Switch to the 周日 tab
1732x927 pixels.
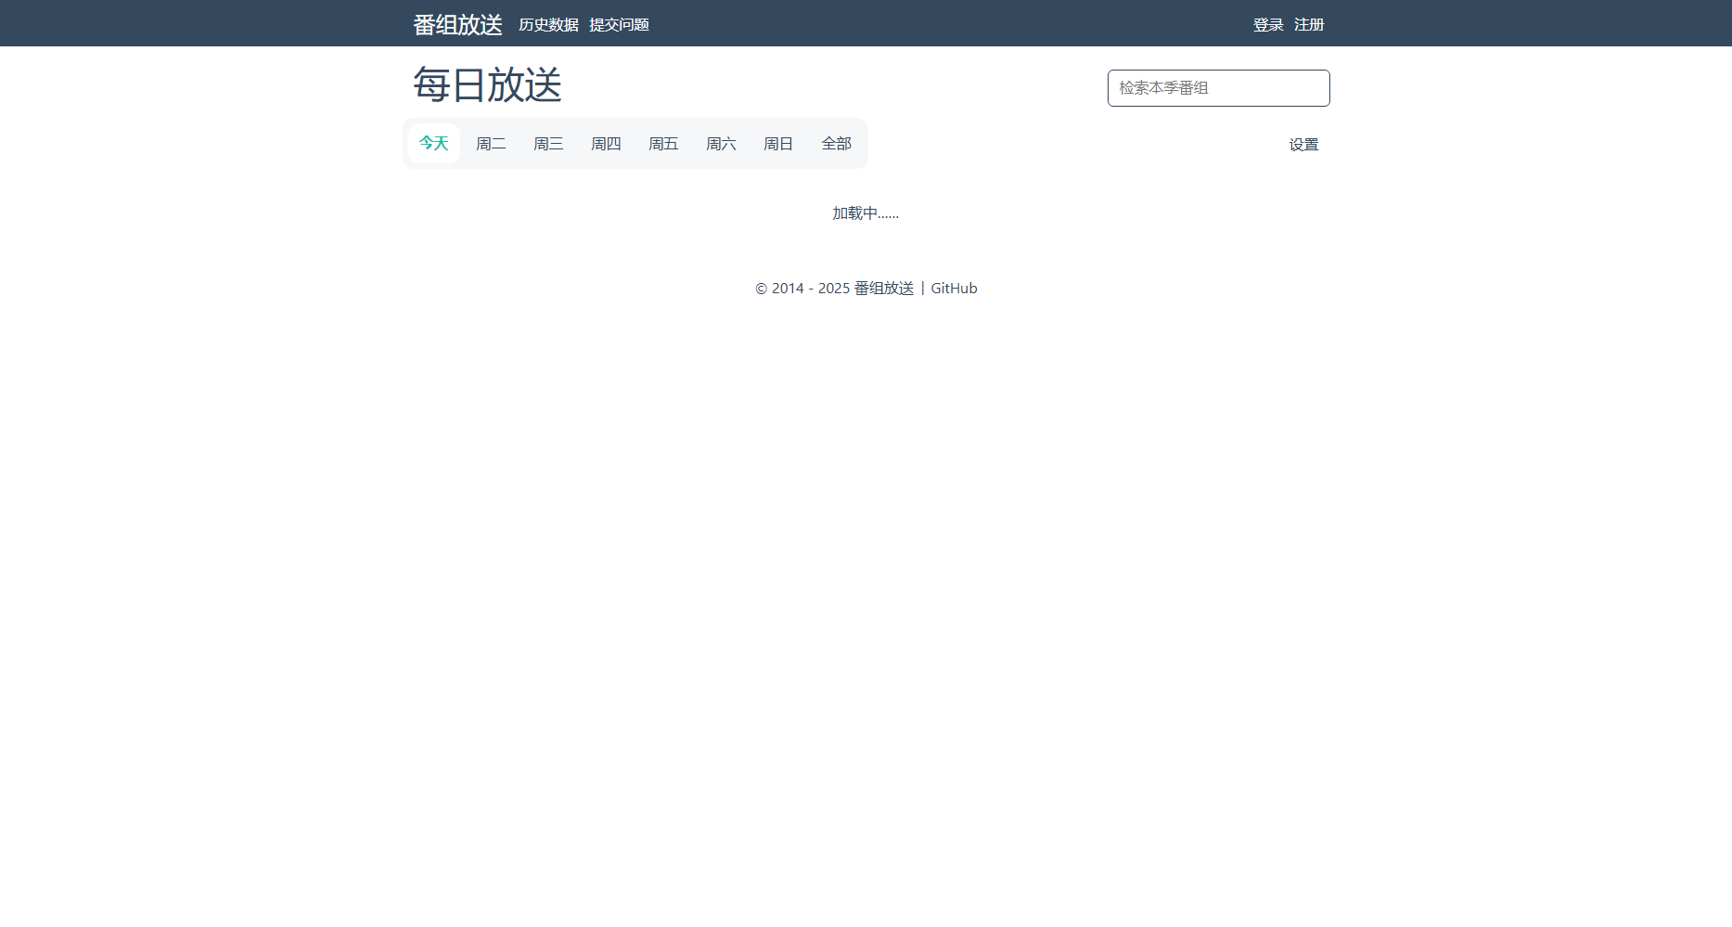click(778, 144)
